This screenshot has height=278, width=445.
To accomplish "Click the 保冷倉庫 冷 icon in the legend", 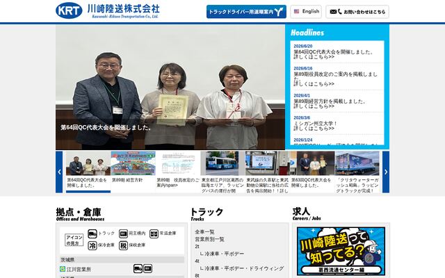I will coord(92,245).
